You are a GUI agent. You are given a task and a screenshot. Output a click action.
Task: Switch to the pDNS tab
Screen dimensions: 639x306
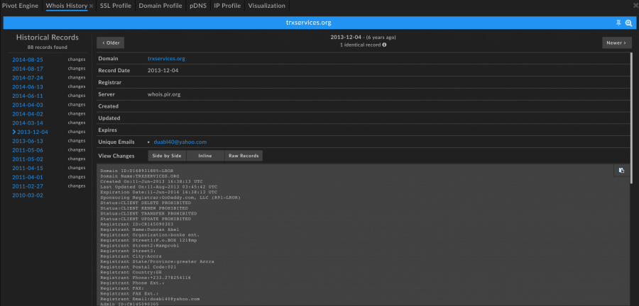198,6
